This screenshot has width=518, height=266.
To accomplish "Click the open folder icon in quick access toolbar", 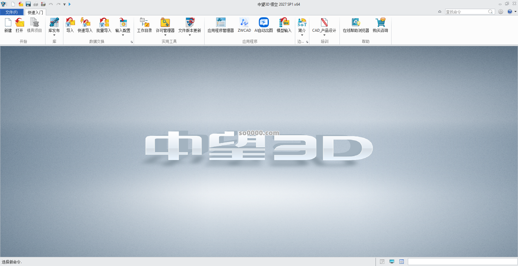I will pos(21,4).
